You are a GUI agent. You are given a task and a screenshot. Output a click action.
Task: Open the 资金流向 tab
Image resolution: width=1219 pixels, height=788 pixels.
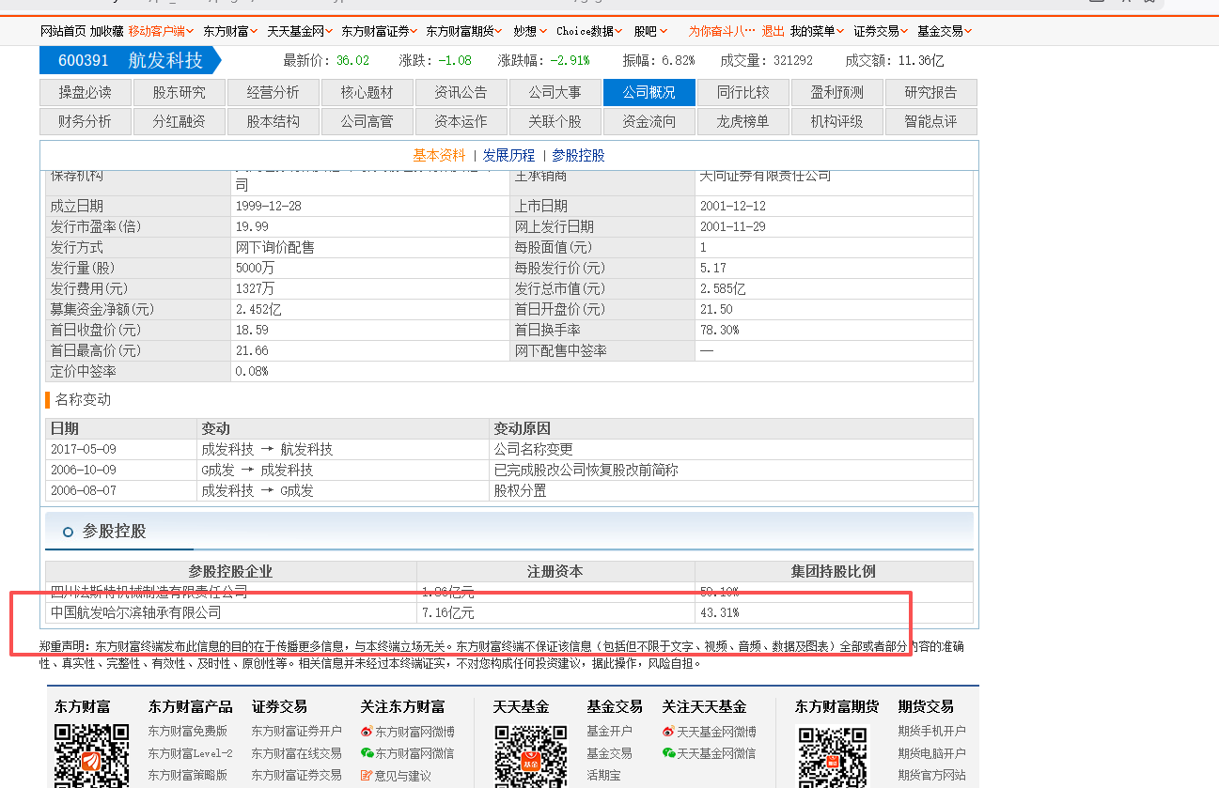pos(649,121)
